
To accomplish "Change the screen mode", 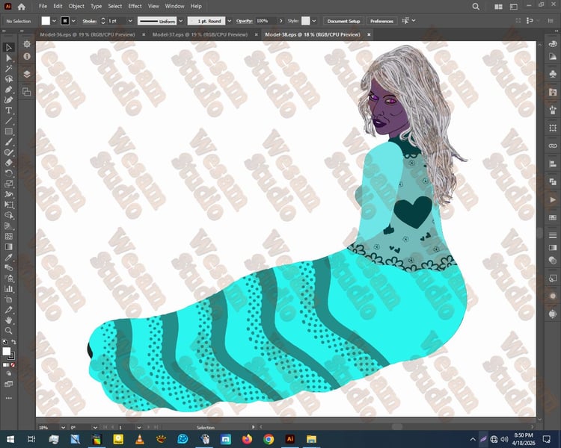I will 8,385.
